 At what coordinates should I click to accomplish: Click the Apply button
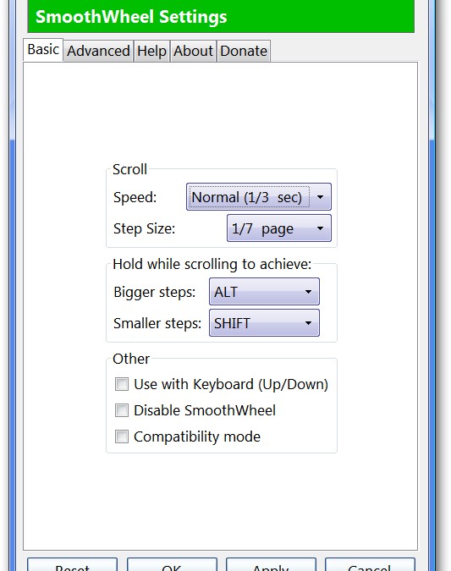[x=271, y=565]
